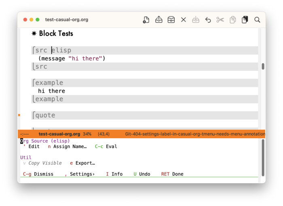Click the disabled Copy Visible entry
The image size is (283, 206).
[42, 163]
